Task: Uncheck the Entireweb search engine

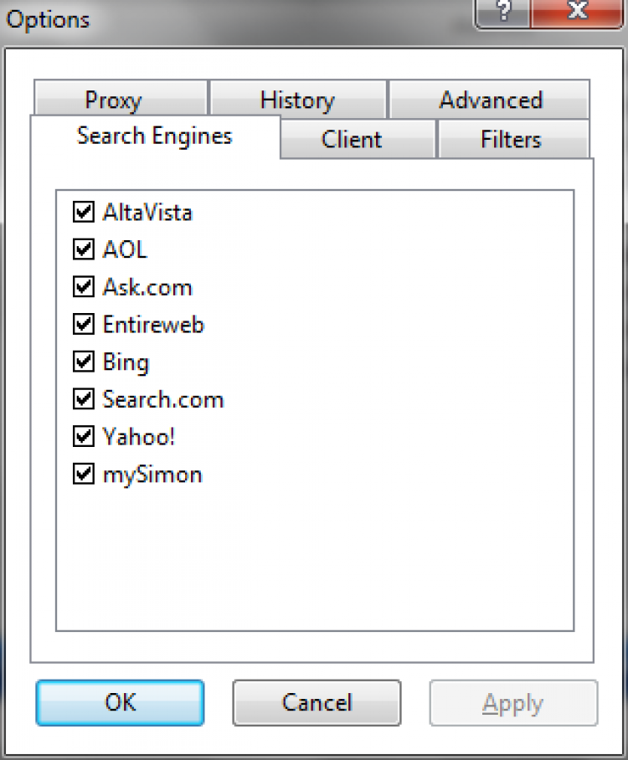Action: (84, 325)
